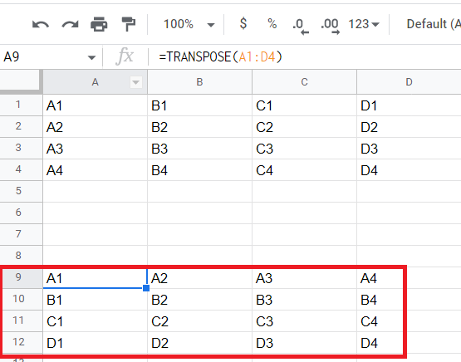Screen dimensions: 461x362
Task: Click cell containing B1 in row 1
Action: 199,105
